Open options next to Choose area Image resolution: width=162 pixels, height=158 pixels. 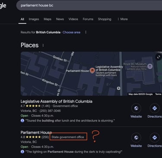click(86, 32)
